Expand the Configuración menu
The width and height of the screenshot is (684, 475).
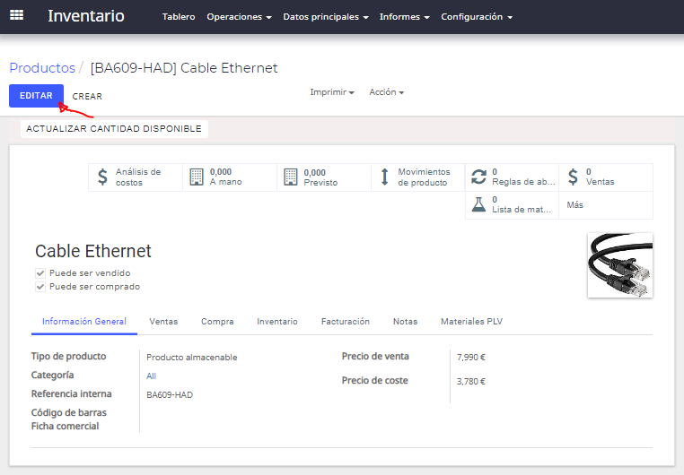pyautogui.click(x=477, y=16)
